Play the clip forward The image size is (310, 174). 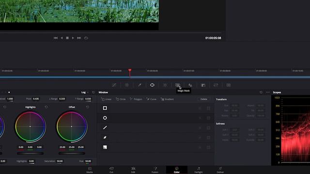73,38
